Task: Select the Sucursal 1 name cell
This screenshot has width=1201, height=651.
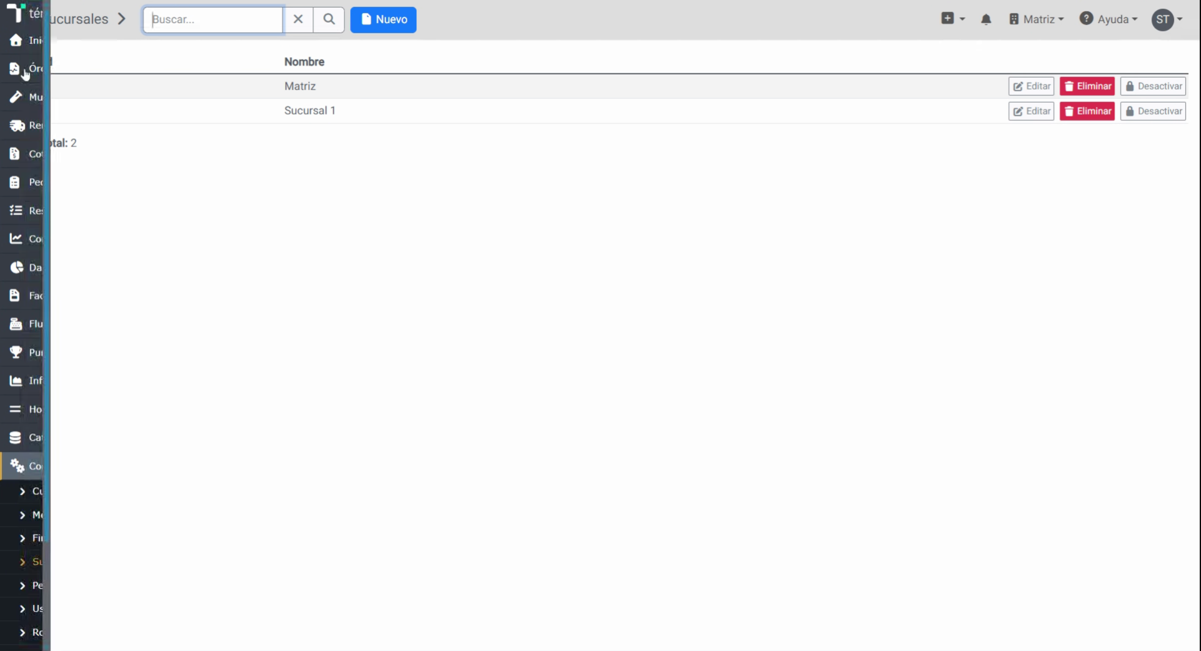Action: point(310,110)
